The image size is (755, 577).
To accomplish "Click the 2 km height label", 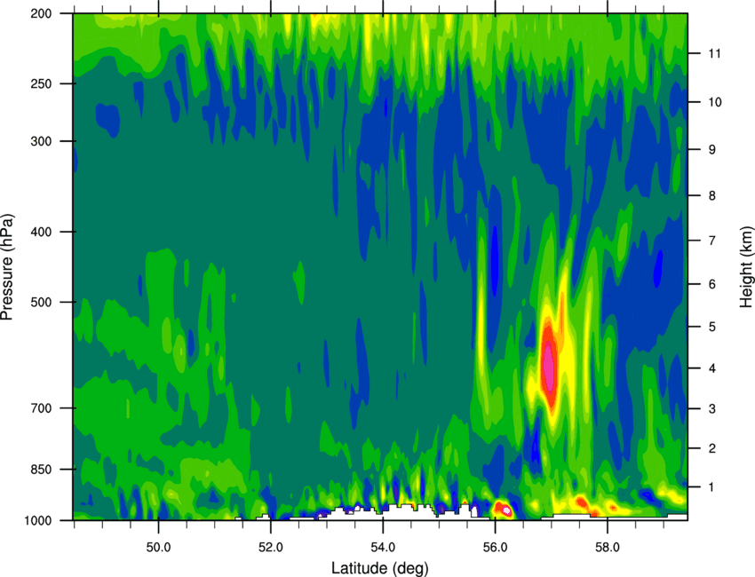I will [x=712, y=448].
